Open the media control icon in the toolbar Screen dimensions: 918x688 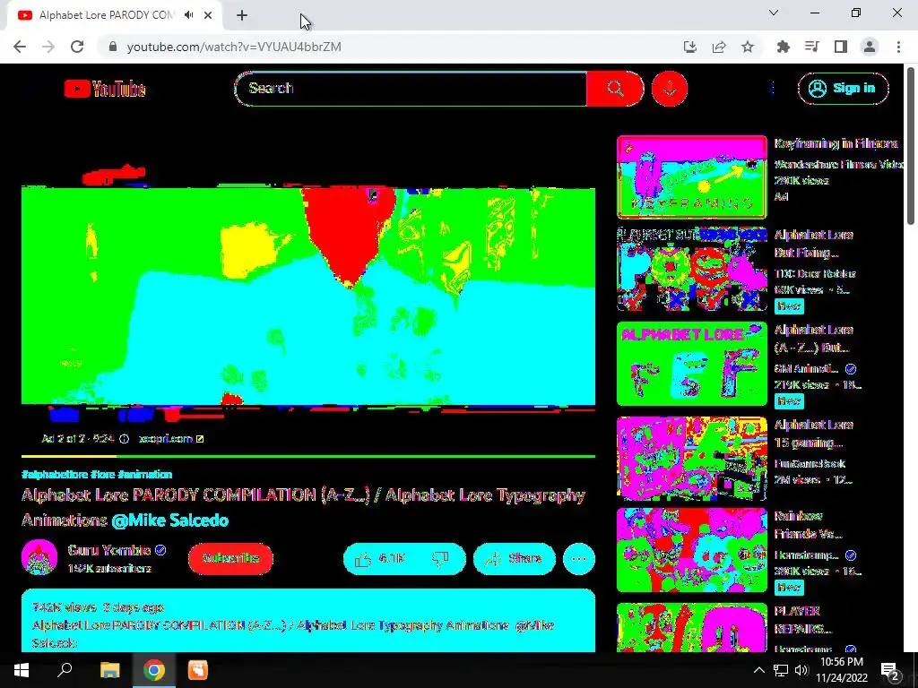[811, 47]
